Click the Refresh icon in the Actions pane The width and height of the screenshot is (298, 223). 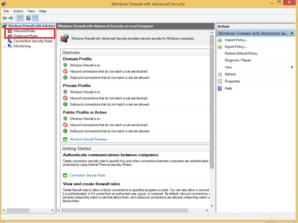tap(220, 74)
